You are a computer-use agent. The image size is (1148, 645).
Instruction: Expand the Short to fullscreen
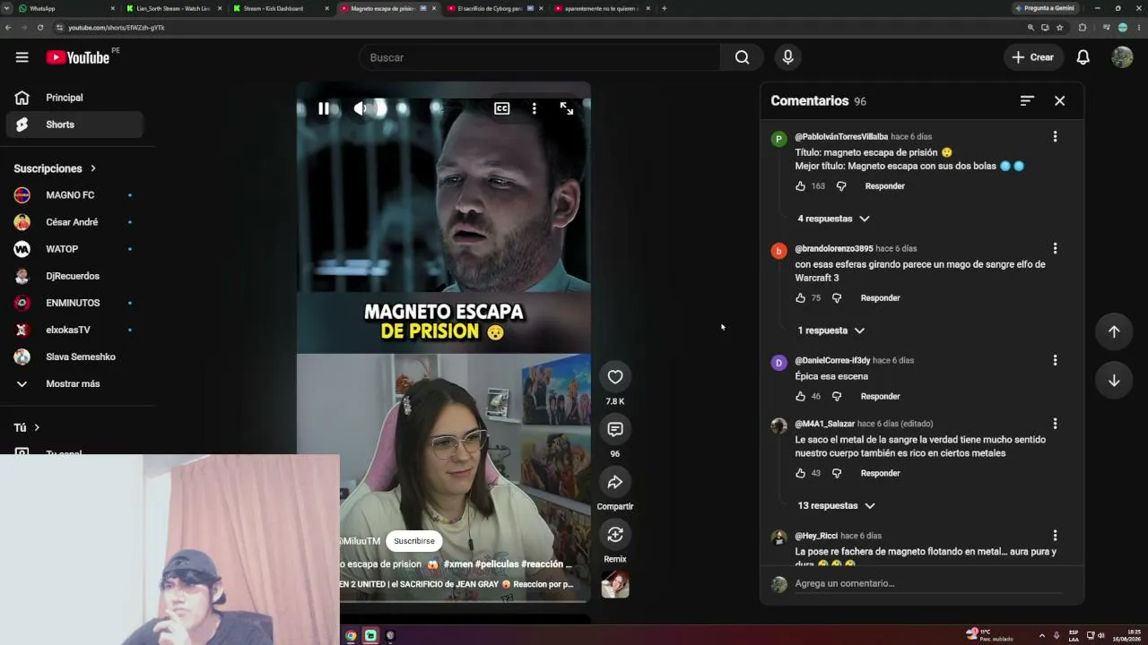[567, 108]
